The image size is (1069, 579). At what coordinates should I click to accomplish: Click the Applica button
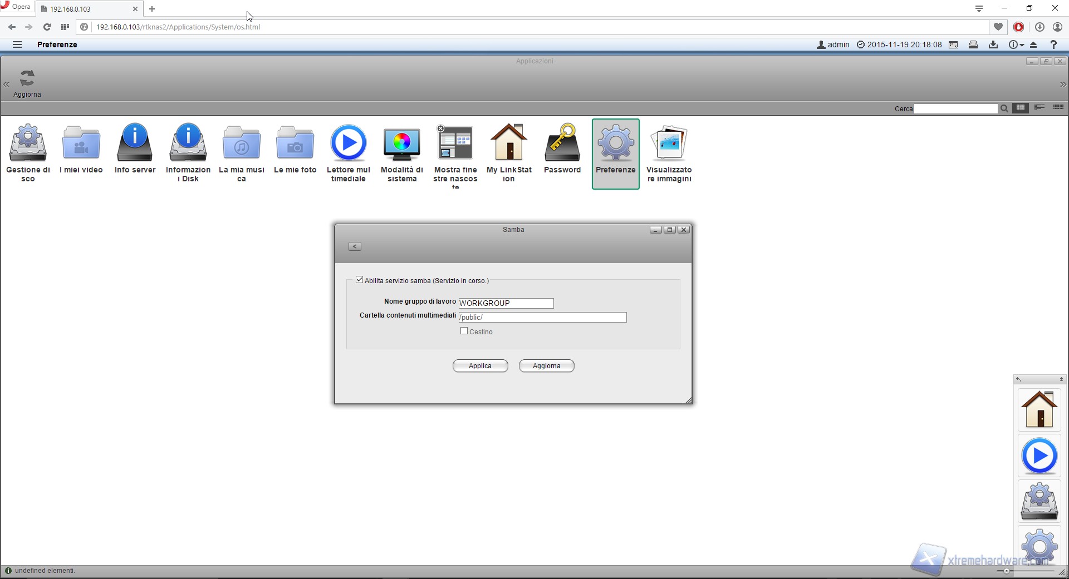pos(480,366)
